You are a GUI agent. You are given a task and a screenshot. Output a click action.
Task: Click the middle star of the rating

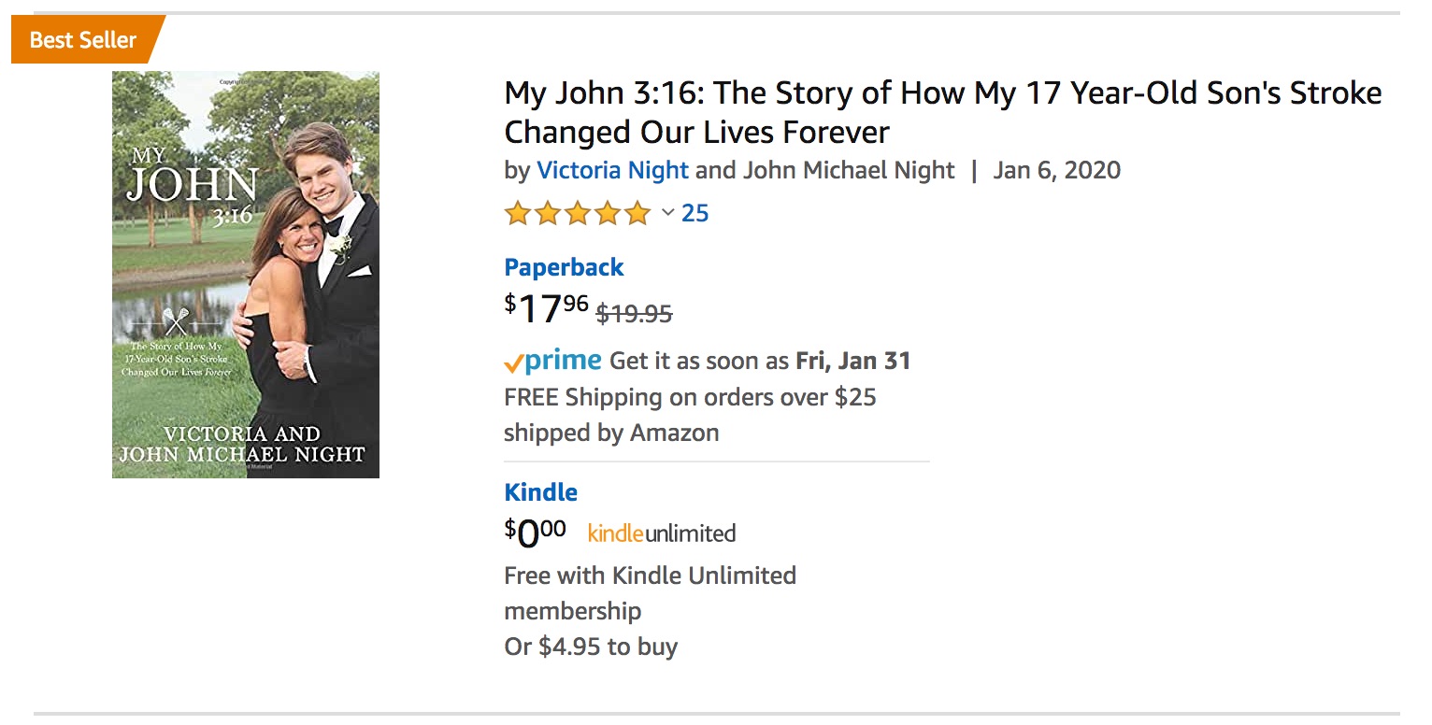point(578,214)
